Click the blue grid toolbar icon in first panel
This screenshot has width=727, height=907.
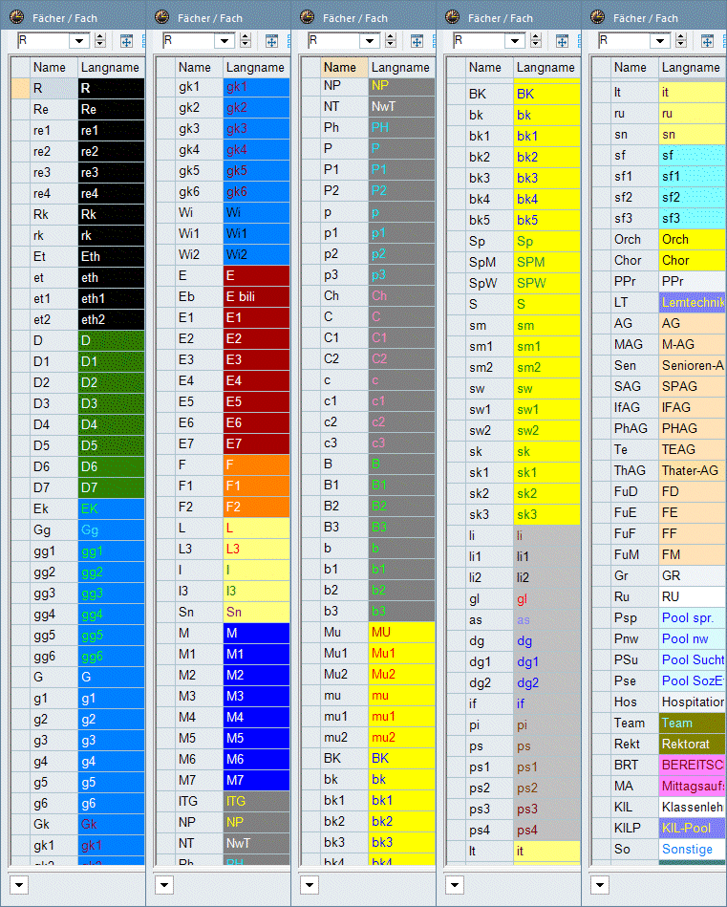(126, 41)
